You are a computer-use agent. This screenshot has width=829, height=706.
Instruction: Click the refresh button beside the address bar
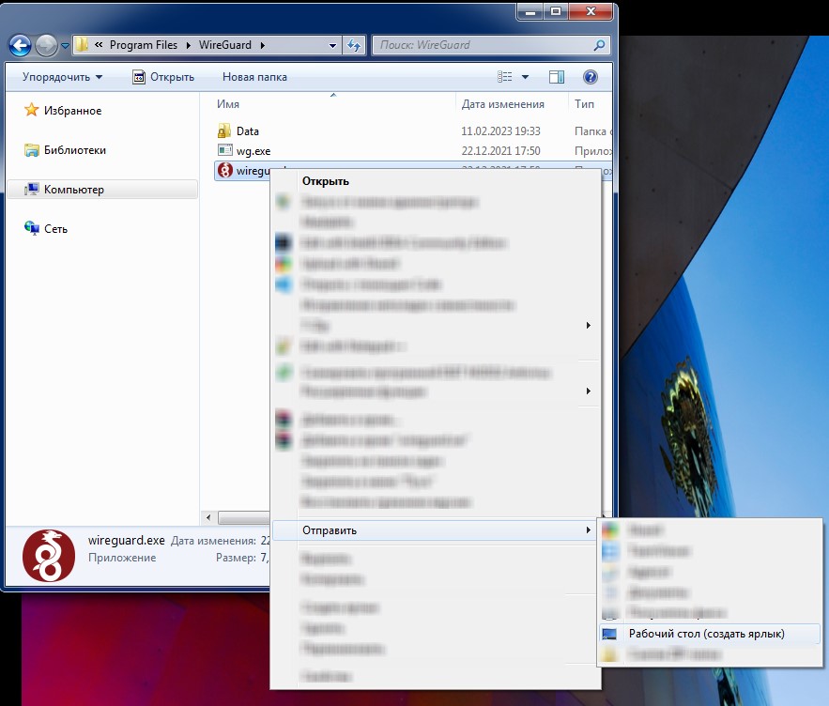coord(354,44)
